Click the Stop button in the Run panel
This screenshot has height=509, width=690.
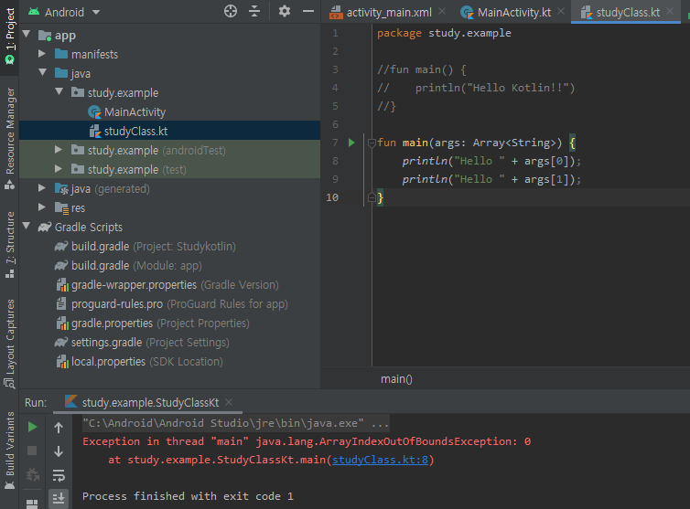tap(33, 451)
